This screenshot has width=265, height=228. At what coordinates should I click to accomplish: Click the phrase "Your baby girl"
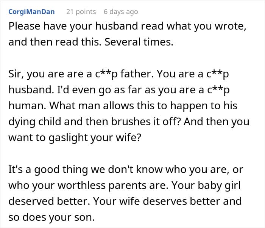tap(206, 186)
